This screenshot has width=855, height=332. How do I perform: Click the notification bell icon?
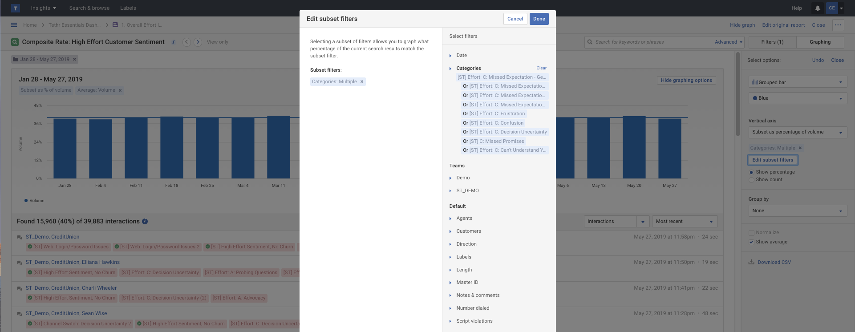[x=818, y=8]
